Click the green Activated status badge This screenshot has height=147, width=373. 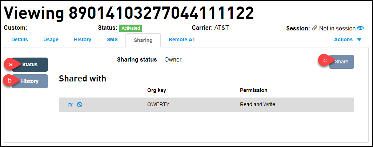(x=131, y=28)
